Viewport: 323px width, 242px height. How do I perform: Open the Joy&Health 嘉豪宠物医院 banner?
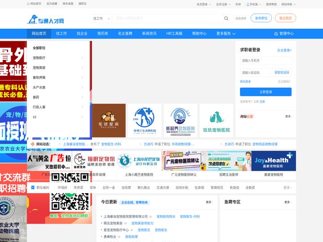click(x=274, y=161)
